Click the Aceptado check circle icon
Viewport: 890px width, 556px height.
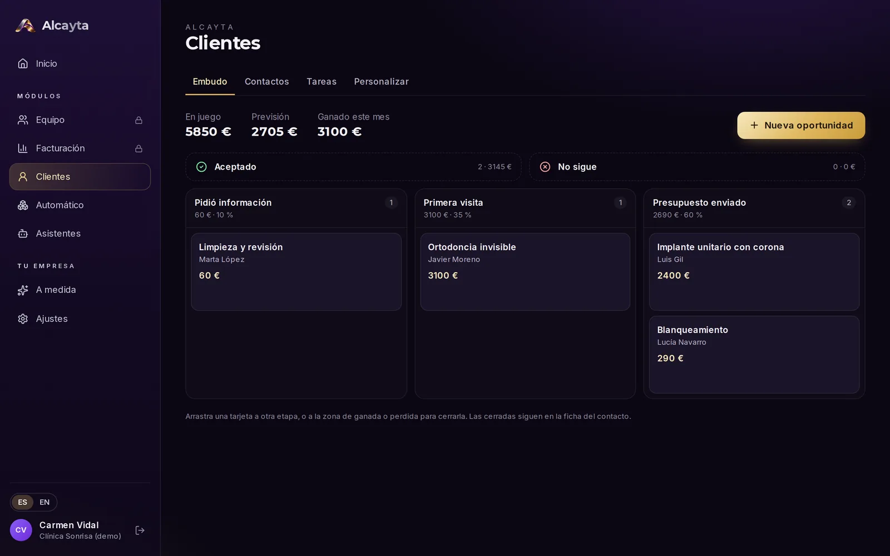(x=201, y=167)
